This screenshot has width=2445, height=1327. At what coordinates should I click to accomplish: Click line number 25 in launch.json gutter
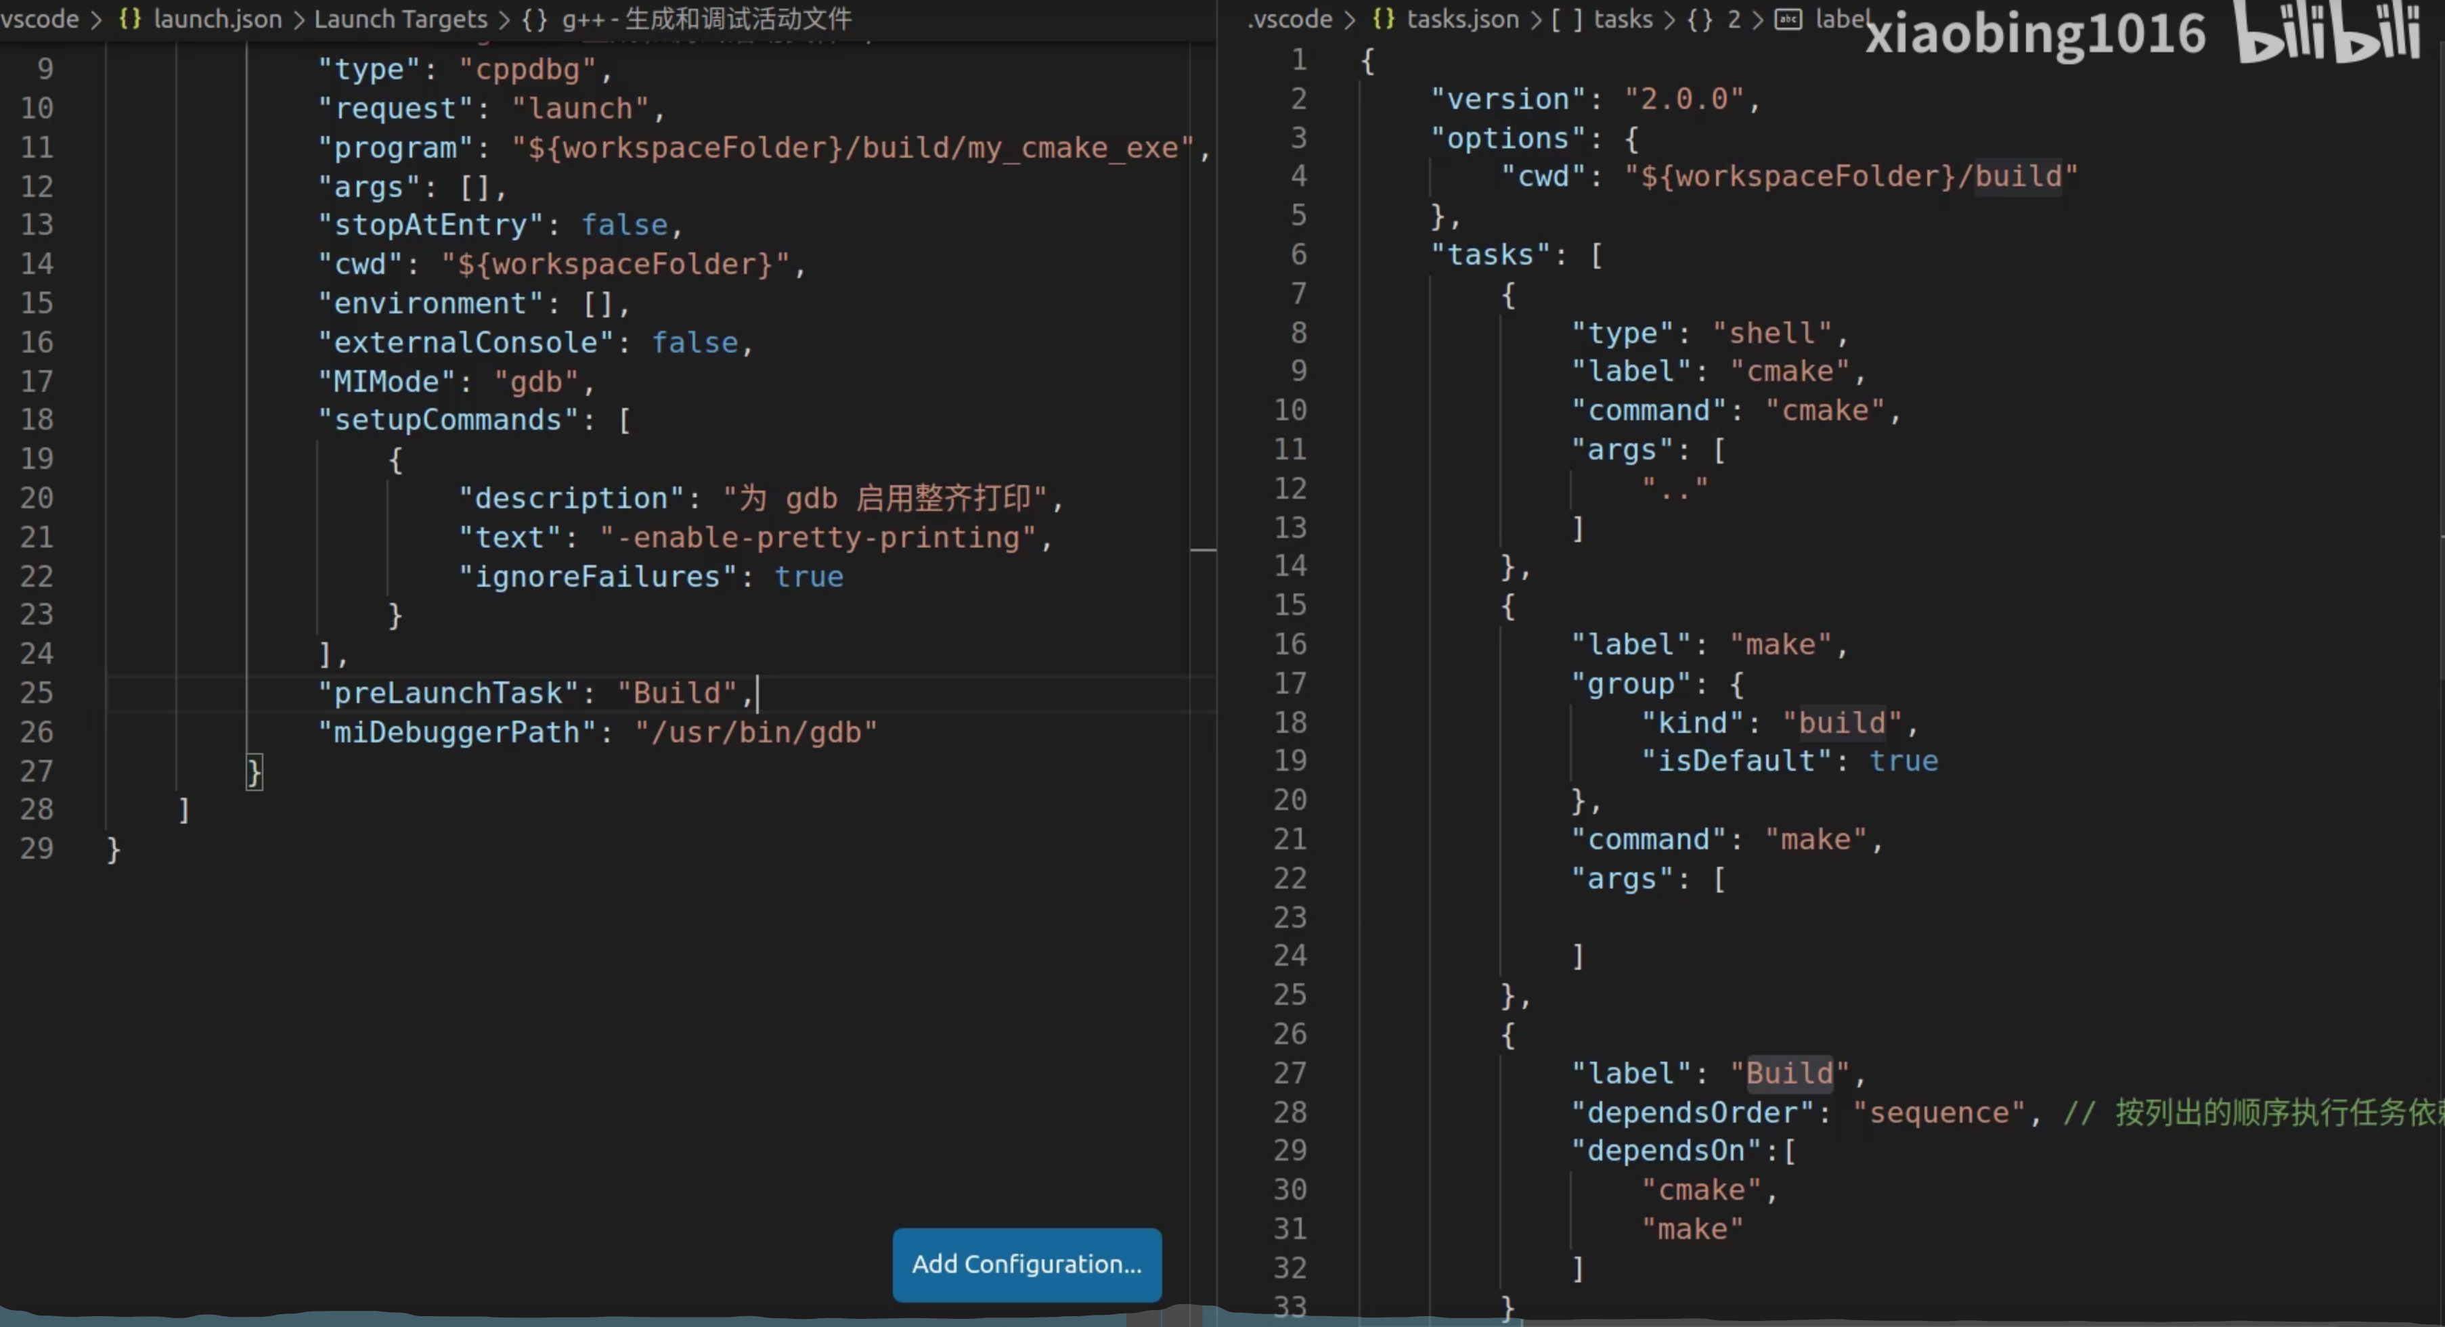coord(36,694)
